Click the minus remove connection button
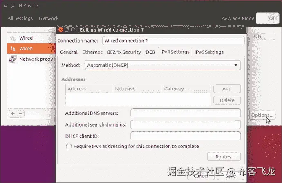This screenshot has width=282, height=183. pyautogui.click(x=21, y=114)
